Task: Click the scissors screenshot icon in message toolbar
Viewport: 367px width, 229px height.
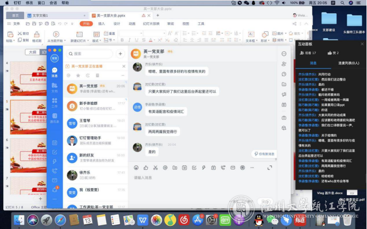Action: coord(155,168)
